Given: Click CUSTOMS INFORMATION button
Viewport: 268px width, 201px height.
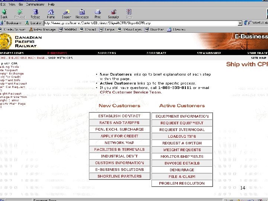Looking at the screenshot, I should pos(119,163).
